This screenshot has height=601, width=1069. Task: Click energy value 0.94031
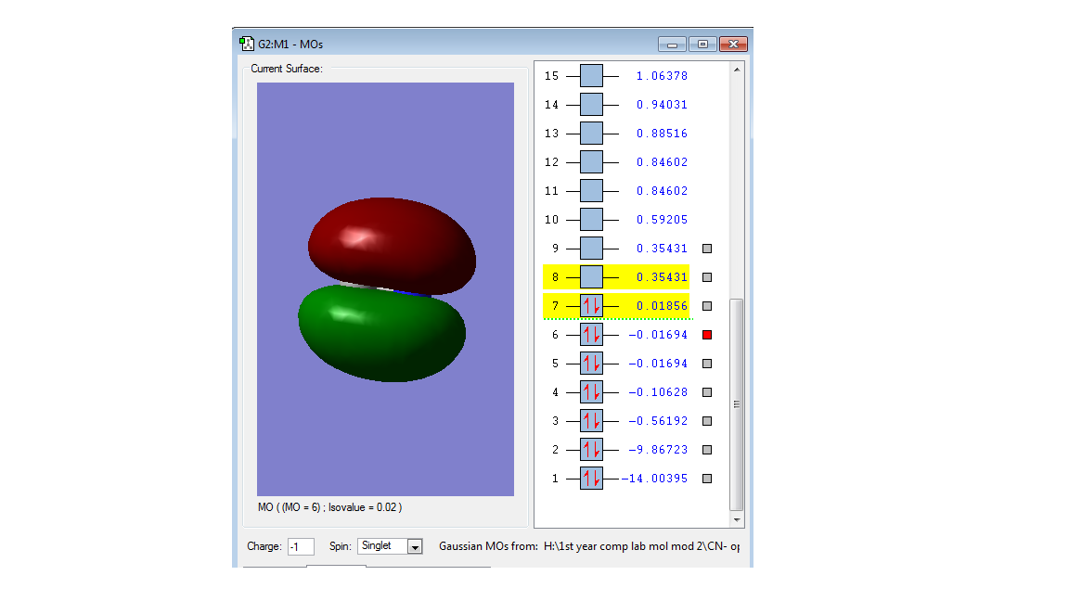[662, 104]
